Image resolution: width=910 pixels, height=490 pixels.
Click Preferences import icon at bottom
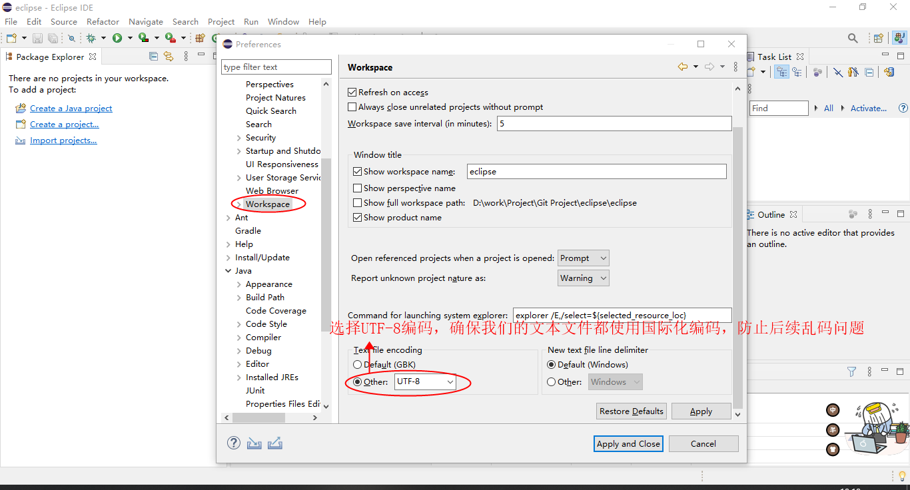[x=254, y=443]
